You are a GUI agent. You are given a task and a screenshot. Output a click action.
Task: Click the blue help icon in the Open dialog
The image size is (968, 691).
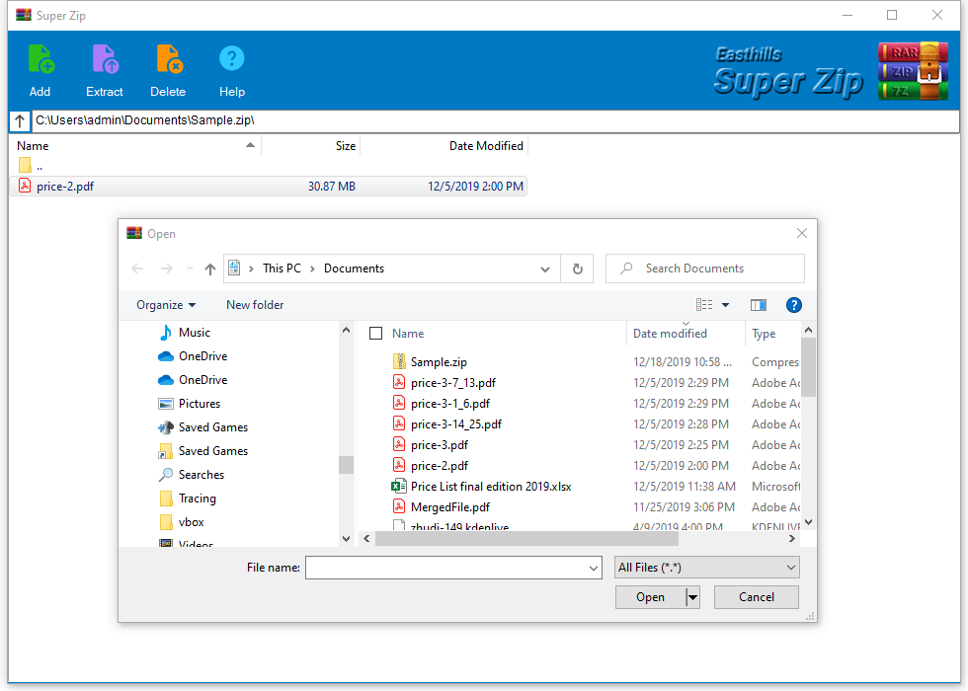coord(794,305)
